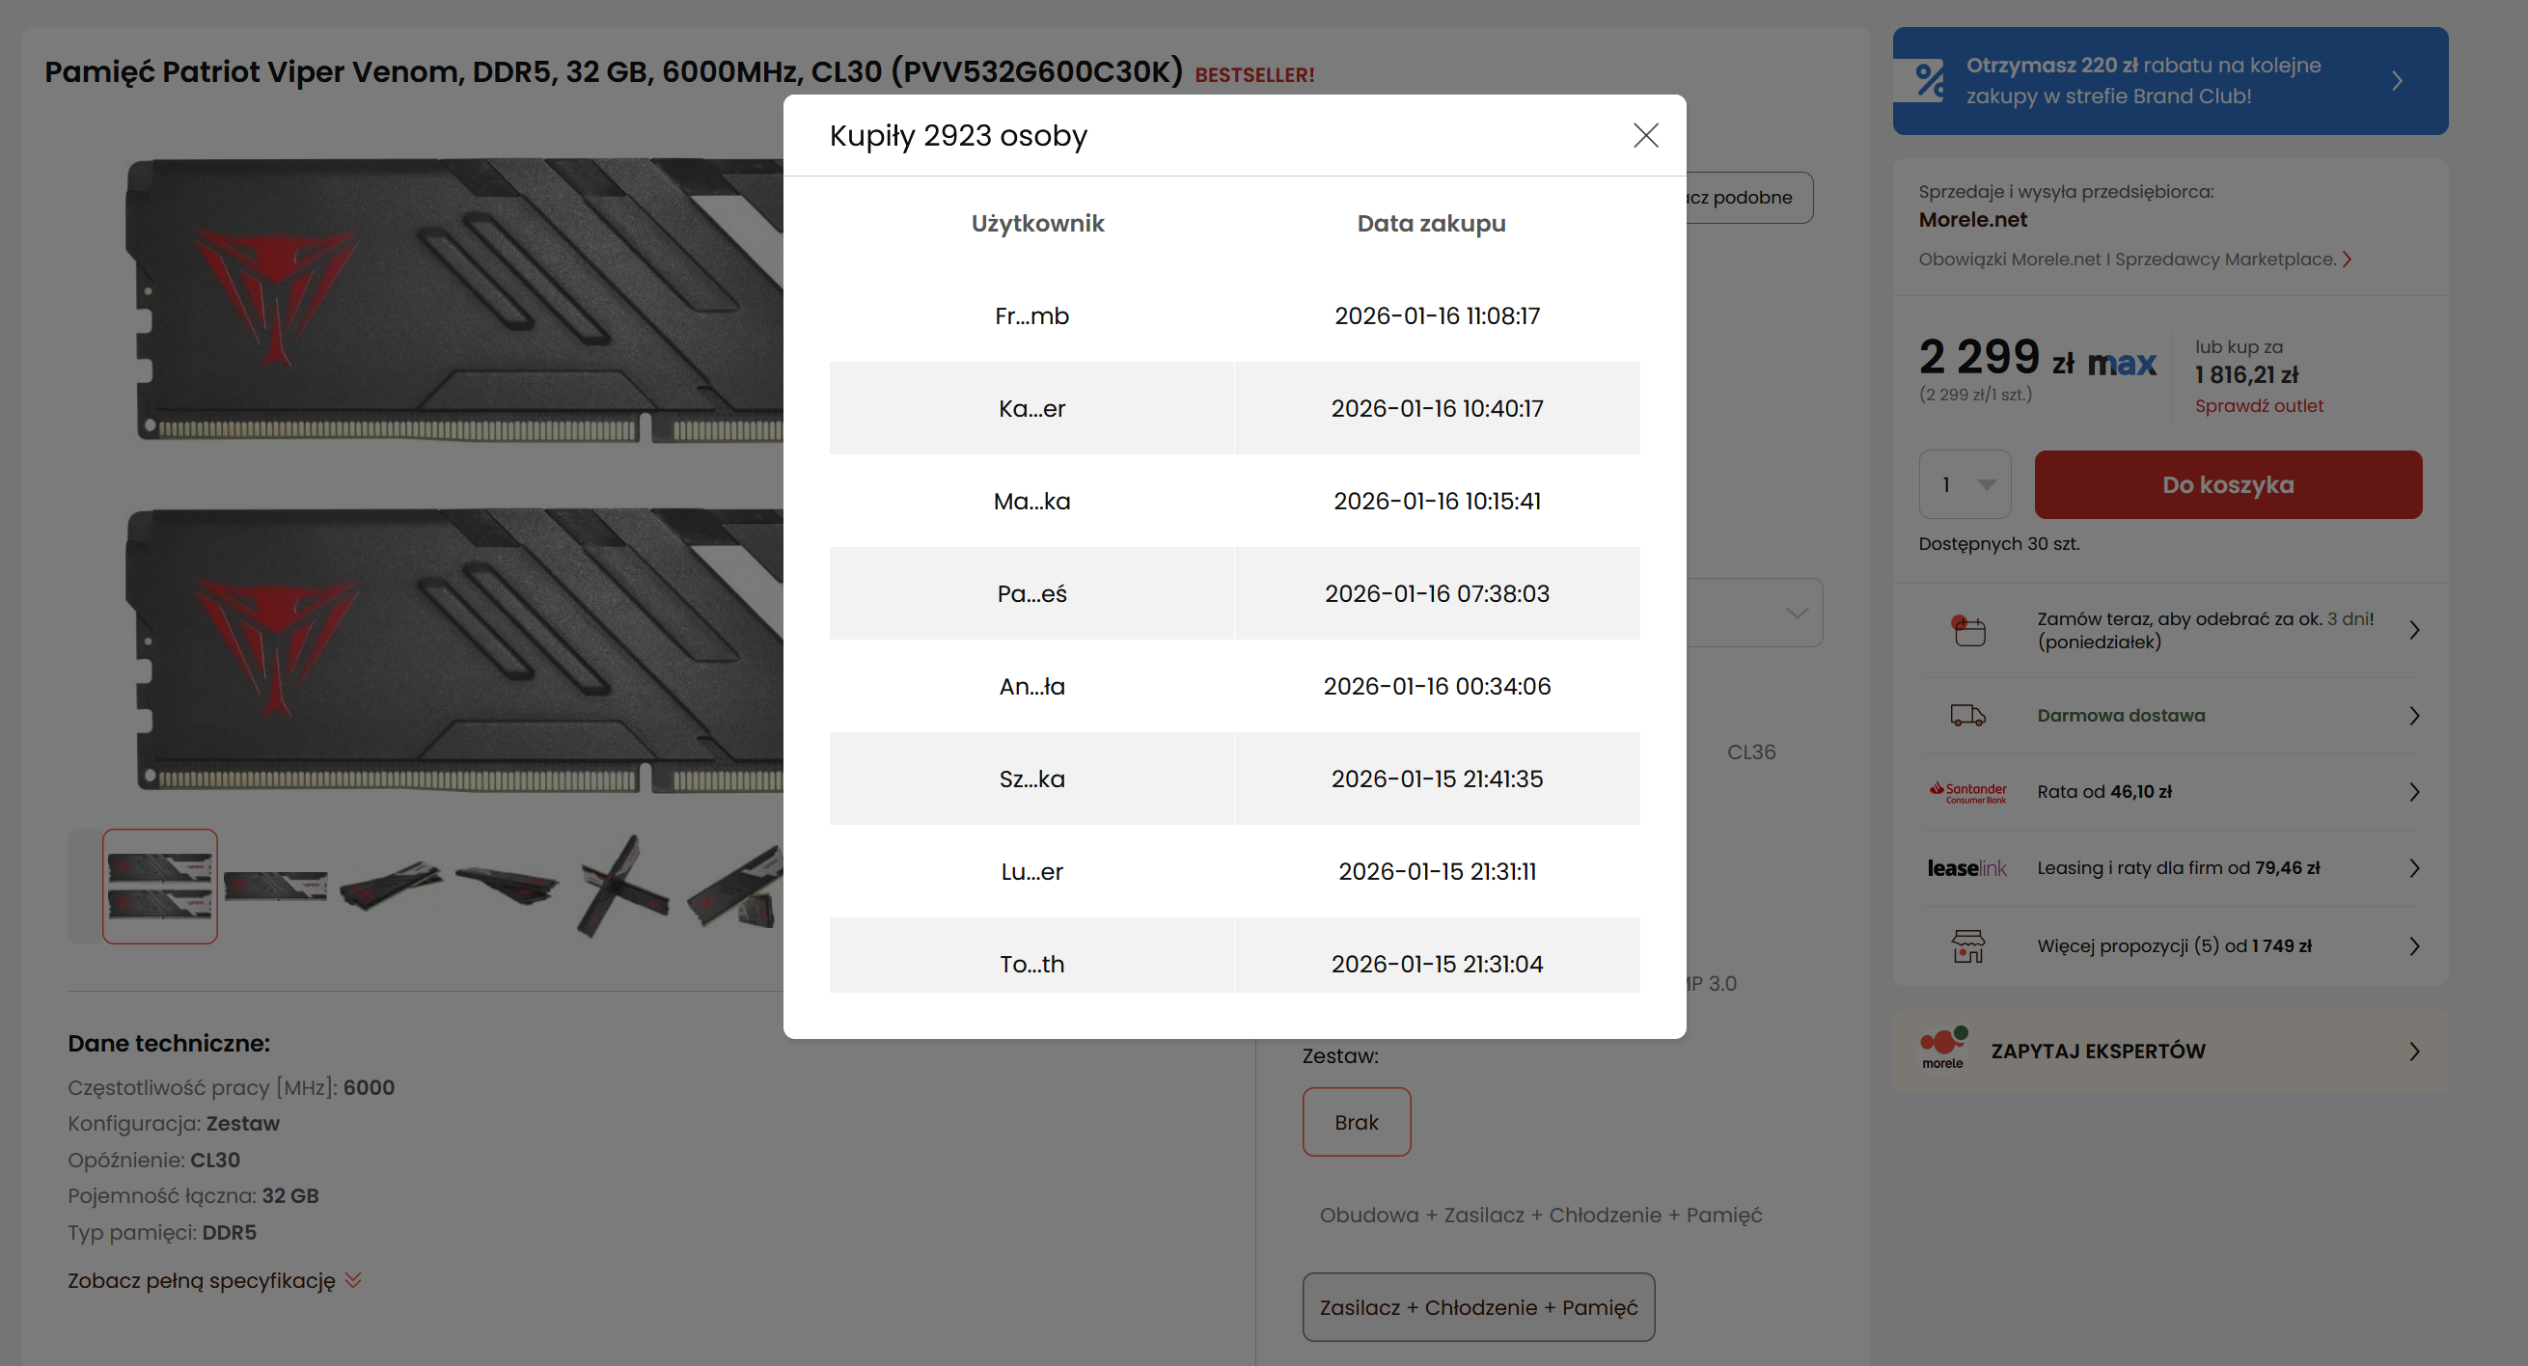The image size is (2528, 1366).
Task: Select the second RAM product thumbnail
Action: (x=276, y=887)
